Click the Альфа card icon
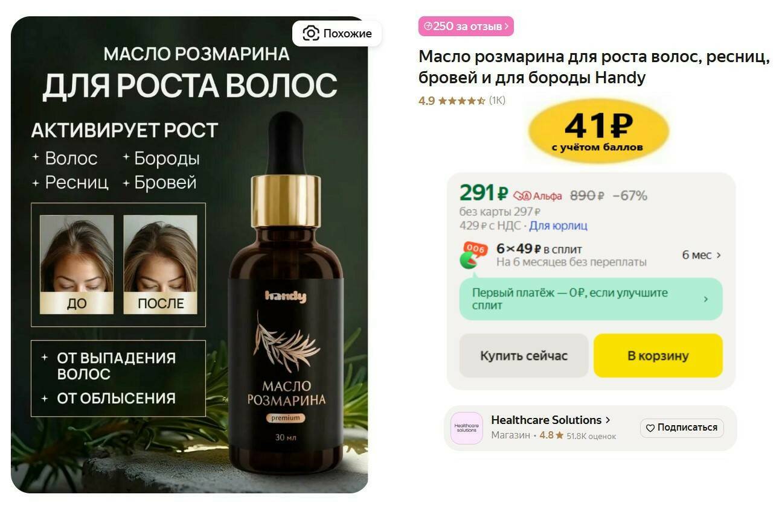This screenshot has height=506, width=782. pos(522,196)
